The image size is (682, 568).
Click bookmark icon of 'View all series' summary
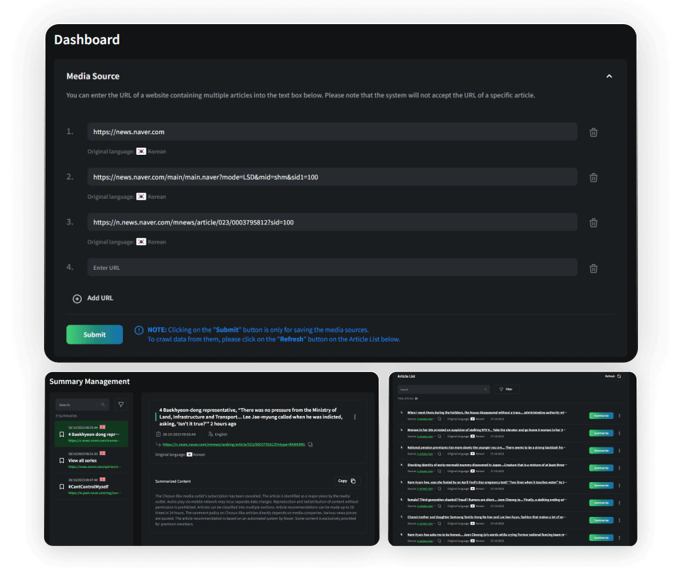point(62,461)
